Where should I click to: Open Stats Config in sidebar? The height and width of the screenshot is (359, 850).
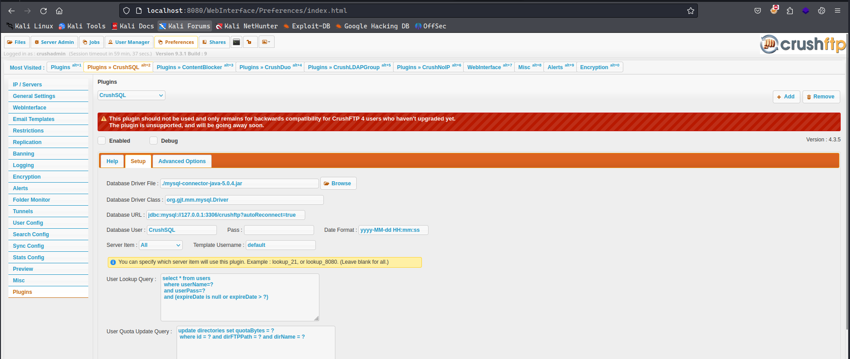(x=48, y=258)
